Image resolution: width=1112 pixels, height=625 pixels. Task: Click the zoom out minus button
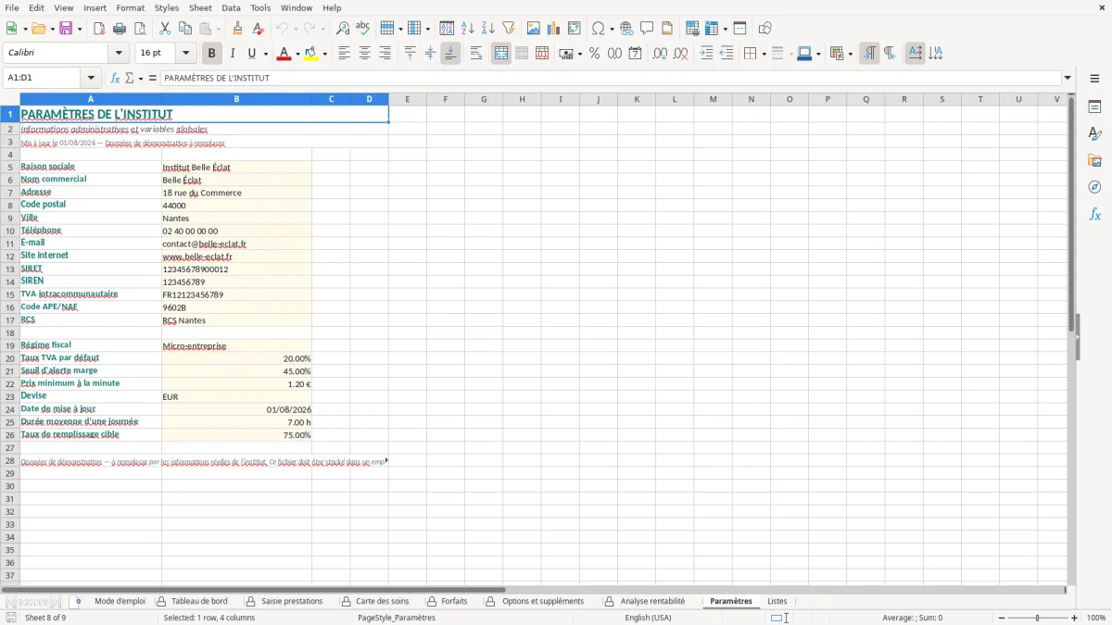[x=1003, y=618]
